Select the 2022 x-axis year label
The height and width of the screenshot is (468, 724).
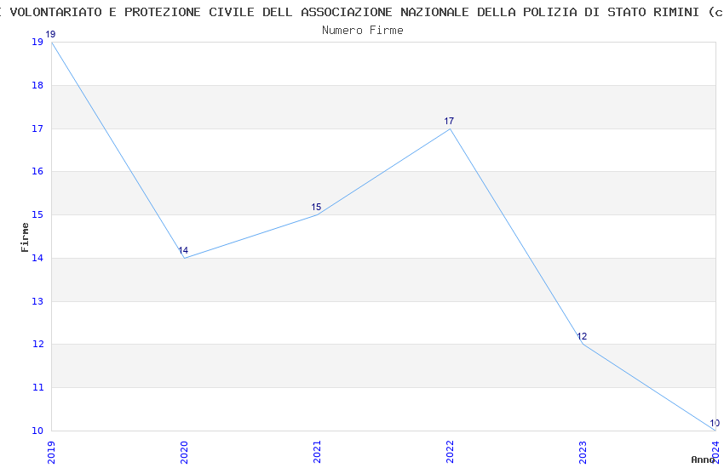(x=450, y=451)
